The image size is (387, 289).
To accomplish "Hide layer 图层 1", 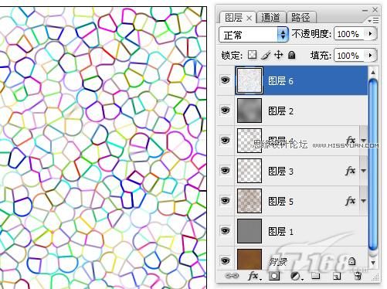I will pos(225,231).
